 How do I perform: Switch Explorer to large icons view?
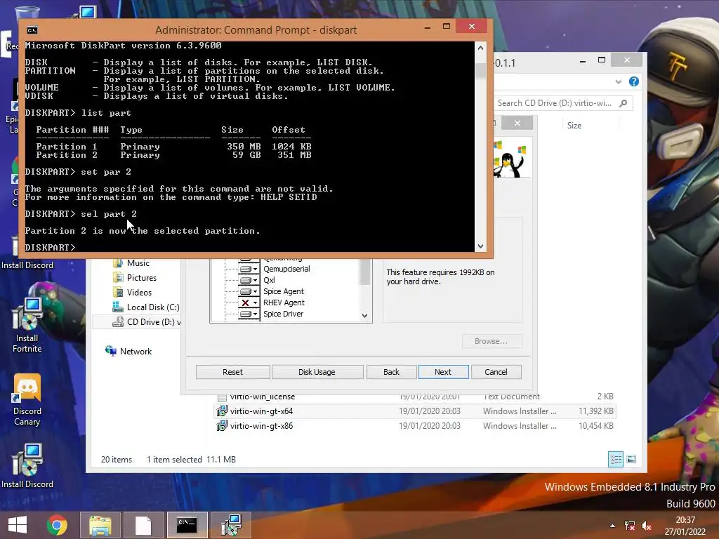631,459
